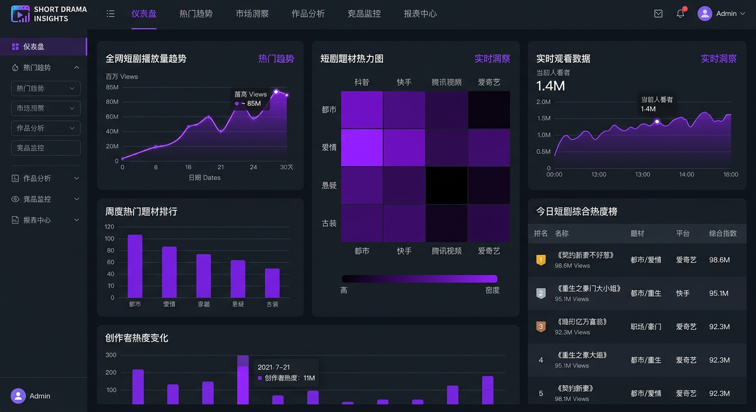Viewport: 756px width, 412px height.
Task: Click the gold rank 1 badge icon
Action: [x=541, y=260]
